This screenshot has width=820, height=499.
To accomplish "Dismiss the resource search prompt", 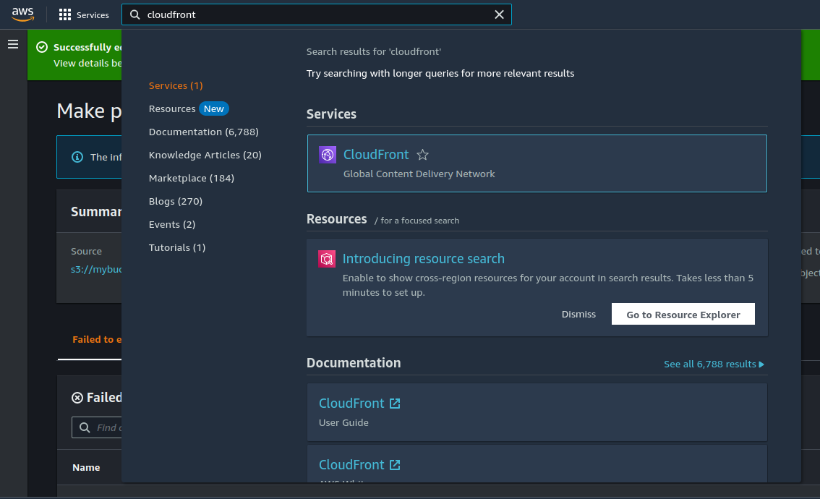I will click(x=578, y=315).
